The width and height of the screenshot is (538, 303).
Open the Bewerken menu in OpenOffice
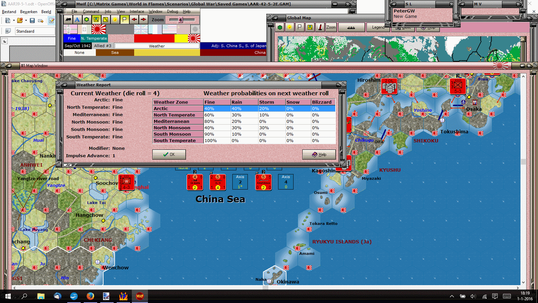(x=29, y=12)
